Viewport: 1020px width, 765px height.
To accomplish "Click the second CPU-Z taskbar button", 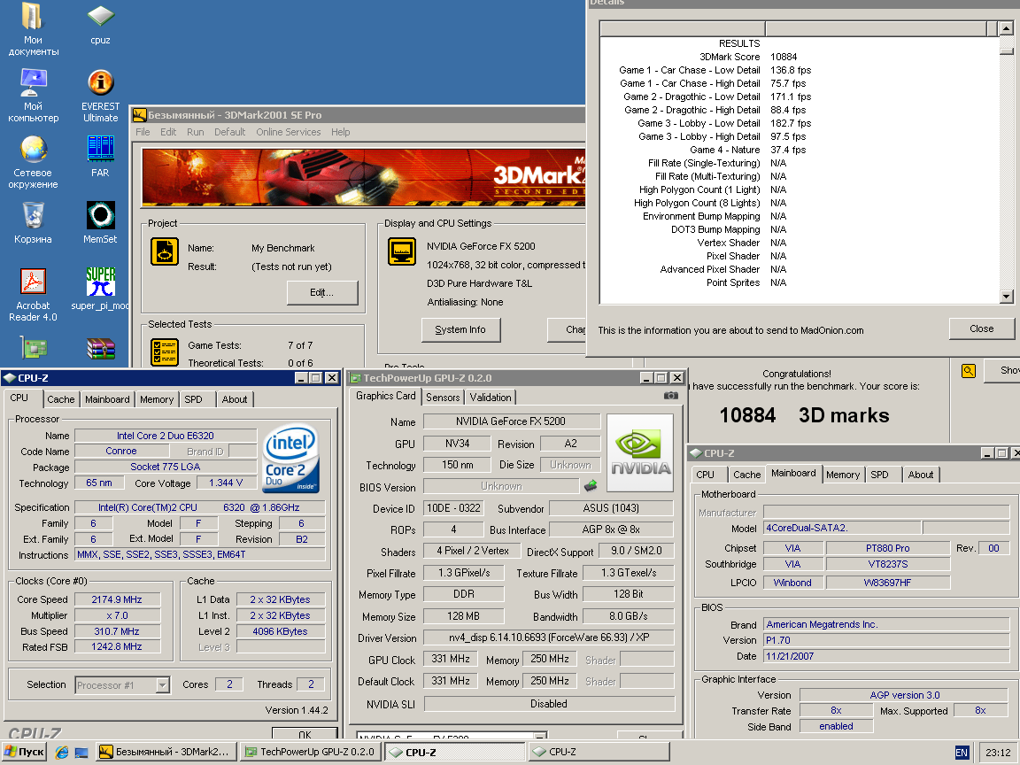I will coord(598,752).
